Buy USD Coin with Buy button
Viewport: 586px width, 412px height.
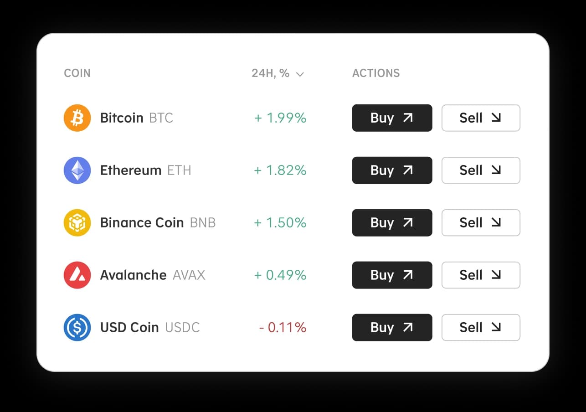(392, 328)
